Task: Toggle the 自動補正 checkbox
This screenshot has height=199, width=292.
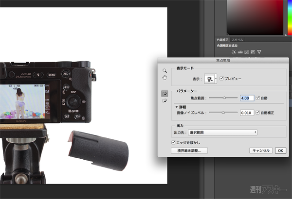Action: click(x=258, y=113)
